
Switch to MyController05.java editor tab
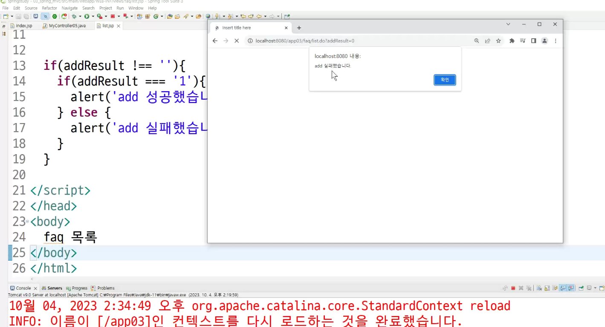(x=64, y=26)
